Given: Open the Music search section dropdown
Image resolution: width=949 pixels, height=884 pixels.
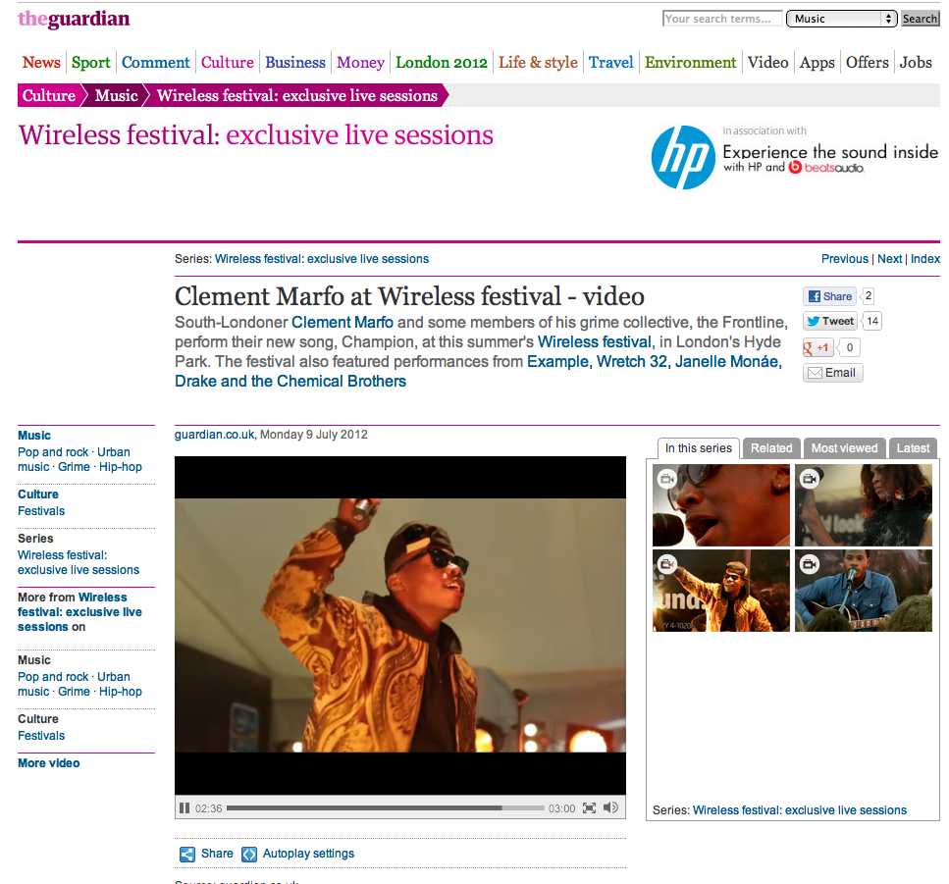Looking at the screenshot, I should click(x=841, y=19).
